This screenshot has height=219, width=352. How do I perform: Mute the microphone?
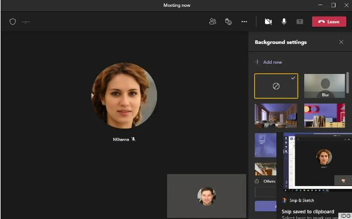click(x=284, y=22)
